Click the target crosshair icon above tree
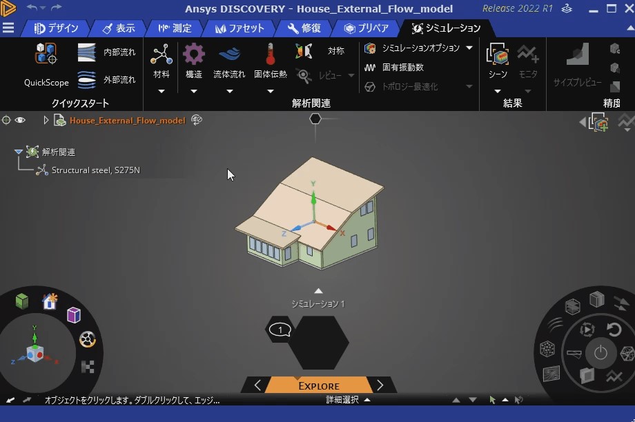The height and width of the screenshot is (422, 635). click(x=6, y=120)
